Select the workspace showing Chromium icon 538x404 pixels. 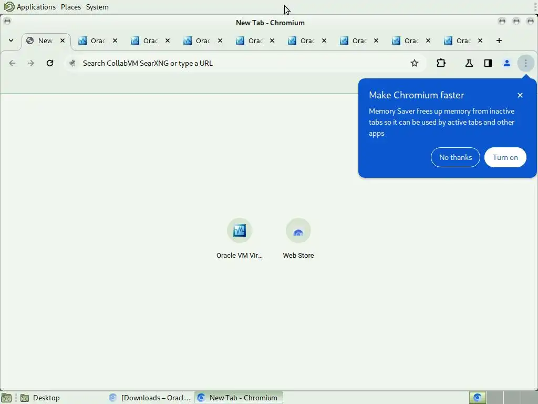[x=477, y=398]
